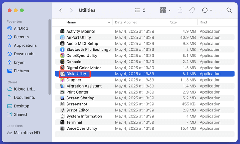
Task: Click the Print Center name text
Action: pos(77,92)
